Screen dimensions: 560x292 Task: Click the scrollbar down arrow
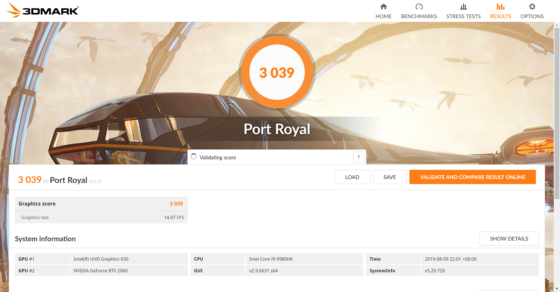(556, 289)
